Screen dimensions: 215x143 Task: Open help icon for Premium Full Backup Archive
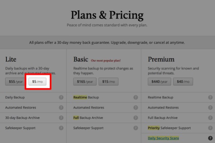tap(210, 118)
